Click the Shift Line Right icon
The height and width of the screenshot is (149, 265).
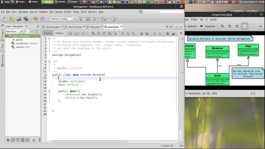tap(147, 33)
